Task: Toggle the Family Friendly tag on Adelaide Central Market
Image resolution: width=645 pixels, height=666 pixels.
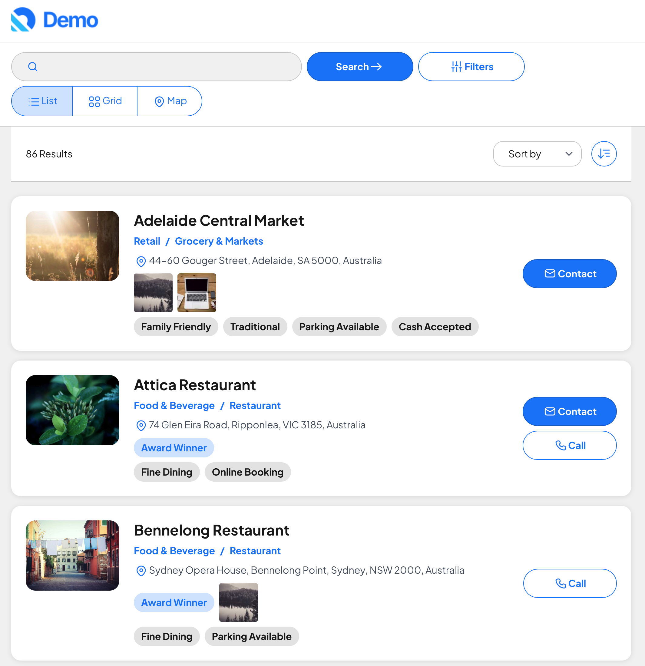Action: (175, 327)
